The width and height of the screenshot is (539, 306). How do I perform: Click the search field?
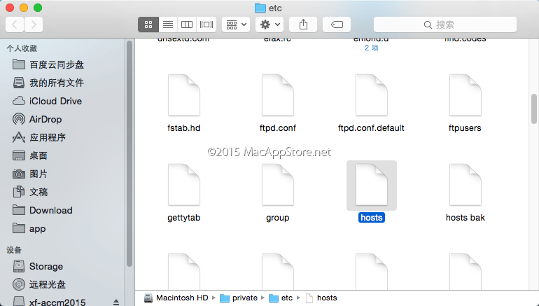click(x=445, y=25)
